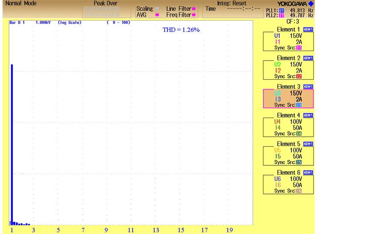
Task: Toggle the Scaling indicator
Action: click(x=156, y=9)
